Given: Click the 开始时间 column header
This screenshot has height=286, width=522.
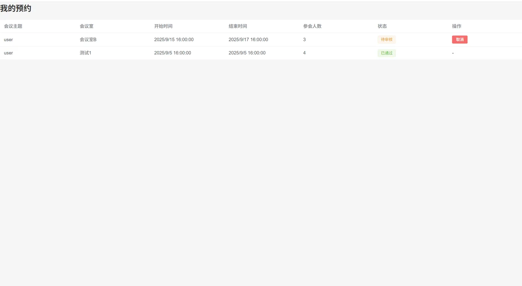Looking at the screenshot, I should pos(163,26).
